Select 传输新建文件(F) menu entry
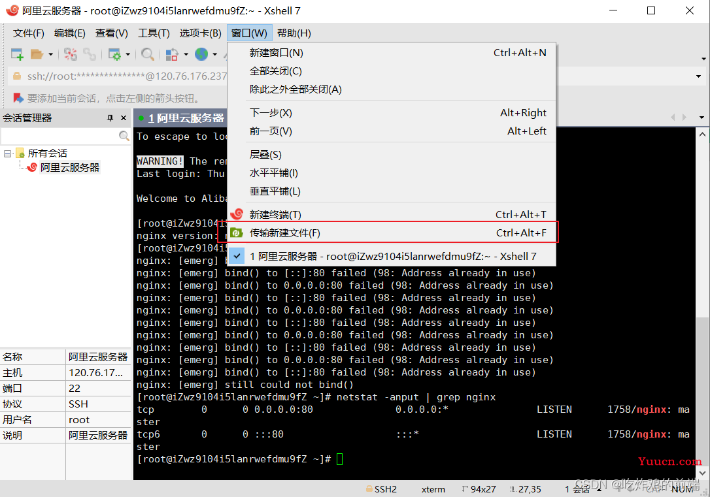The width and height of the screenshot is (710, 497). coord(392,232)
